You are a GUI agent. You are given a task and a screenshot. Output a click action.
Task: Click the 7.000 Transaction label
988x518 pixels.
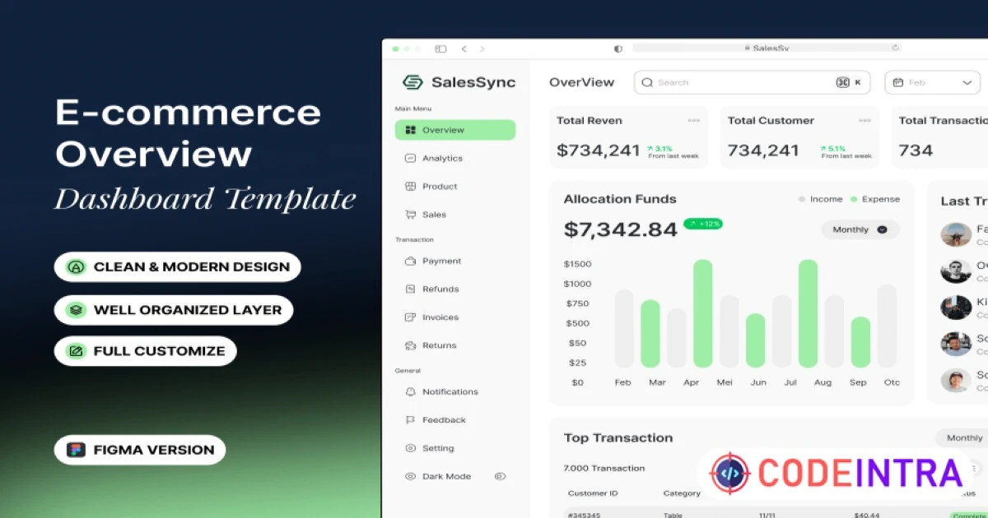point(604,468)
